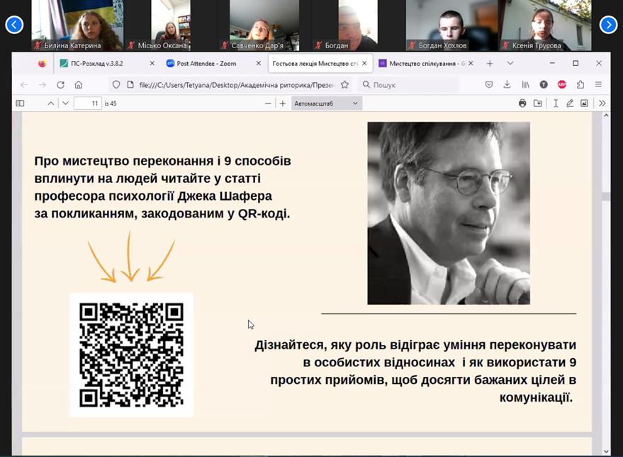Show next Zoom participants with right arrow
Viewport: 623px width, 457px height.
tap(608, 25)
